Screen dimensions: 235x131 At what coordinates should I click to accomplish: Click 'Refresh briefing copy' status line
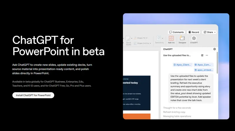click(x=174, y=112)
